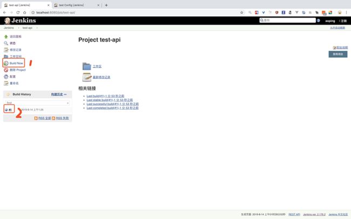Click the Delete Project prohibition icon

pos(6,70)
